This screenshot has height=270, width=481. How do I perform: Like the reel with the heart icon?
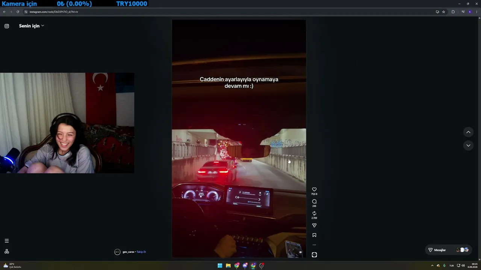click(314, 189)
